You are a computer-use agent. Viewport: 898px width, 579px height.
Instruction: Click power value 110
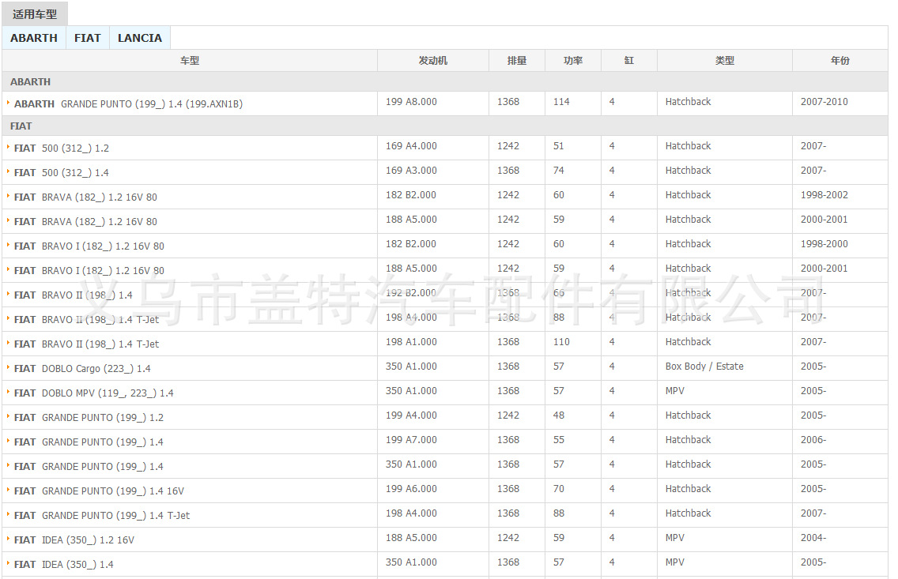point(561,342)
